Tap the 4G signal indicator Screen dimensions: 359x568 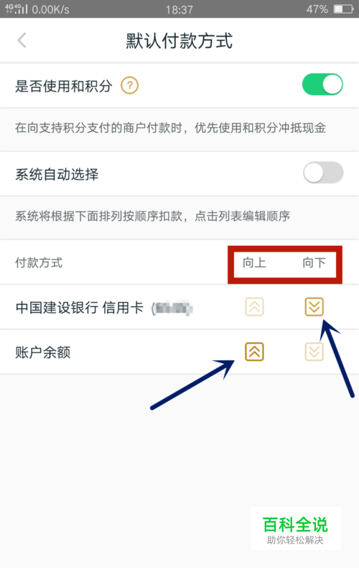click(17, 9)
